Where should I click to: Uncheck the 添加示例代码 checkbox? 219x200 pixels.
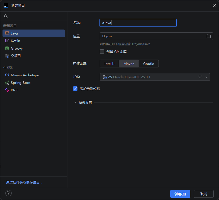(x=75, y=89)
